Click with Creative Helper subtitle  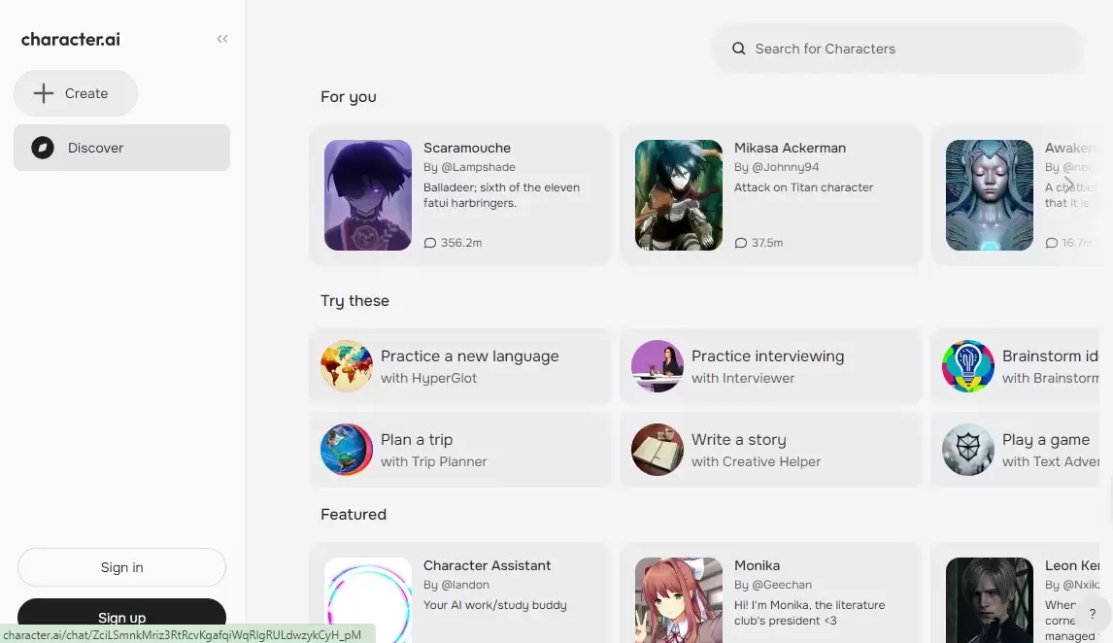tap(756, 462)
